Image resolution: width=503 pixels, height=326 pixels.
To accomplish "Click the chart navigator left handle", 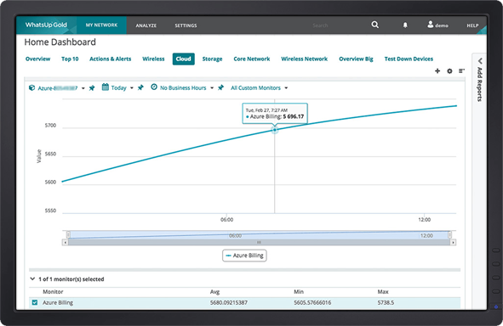I will pyautogui.click(x=68, y=235).
